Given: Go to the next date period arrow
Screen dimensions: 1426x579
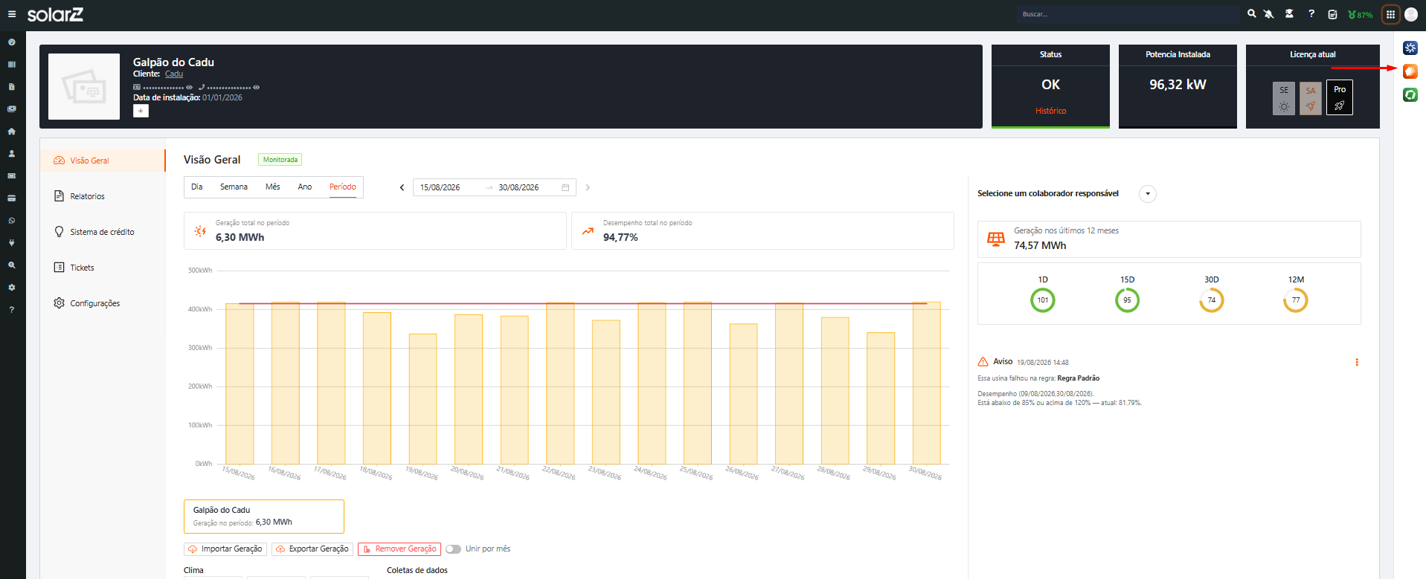Looking at the screenshot, I should click(x=588, y=187).
